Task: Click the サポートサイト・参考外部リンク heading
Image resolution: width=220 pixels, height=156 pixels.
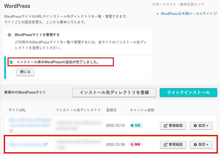Action: point(178,4)
